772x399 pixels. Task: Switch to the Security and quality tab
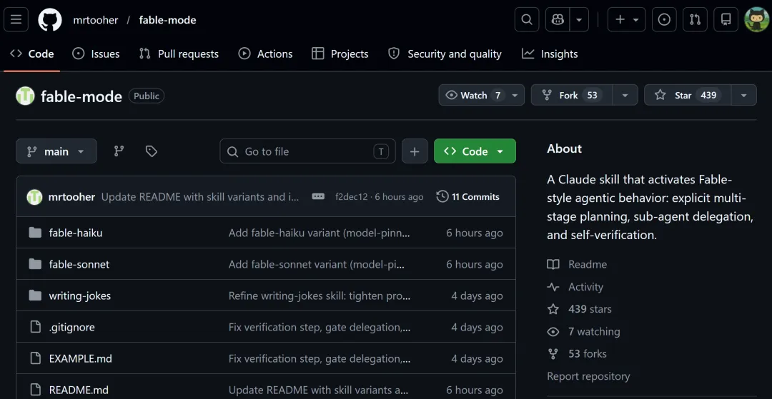445,54
